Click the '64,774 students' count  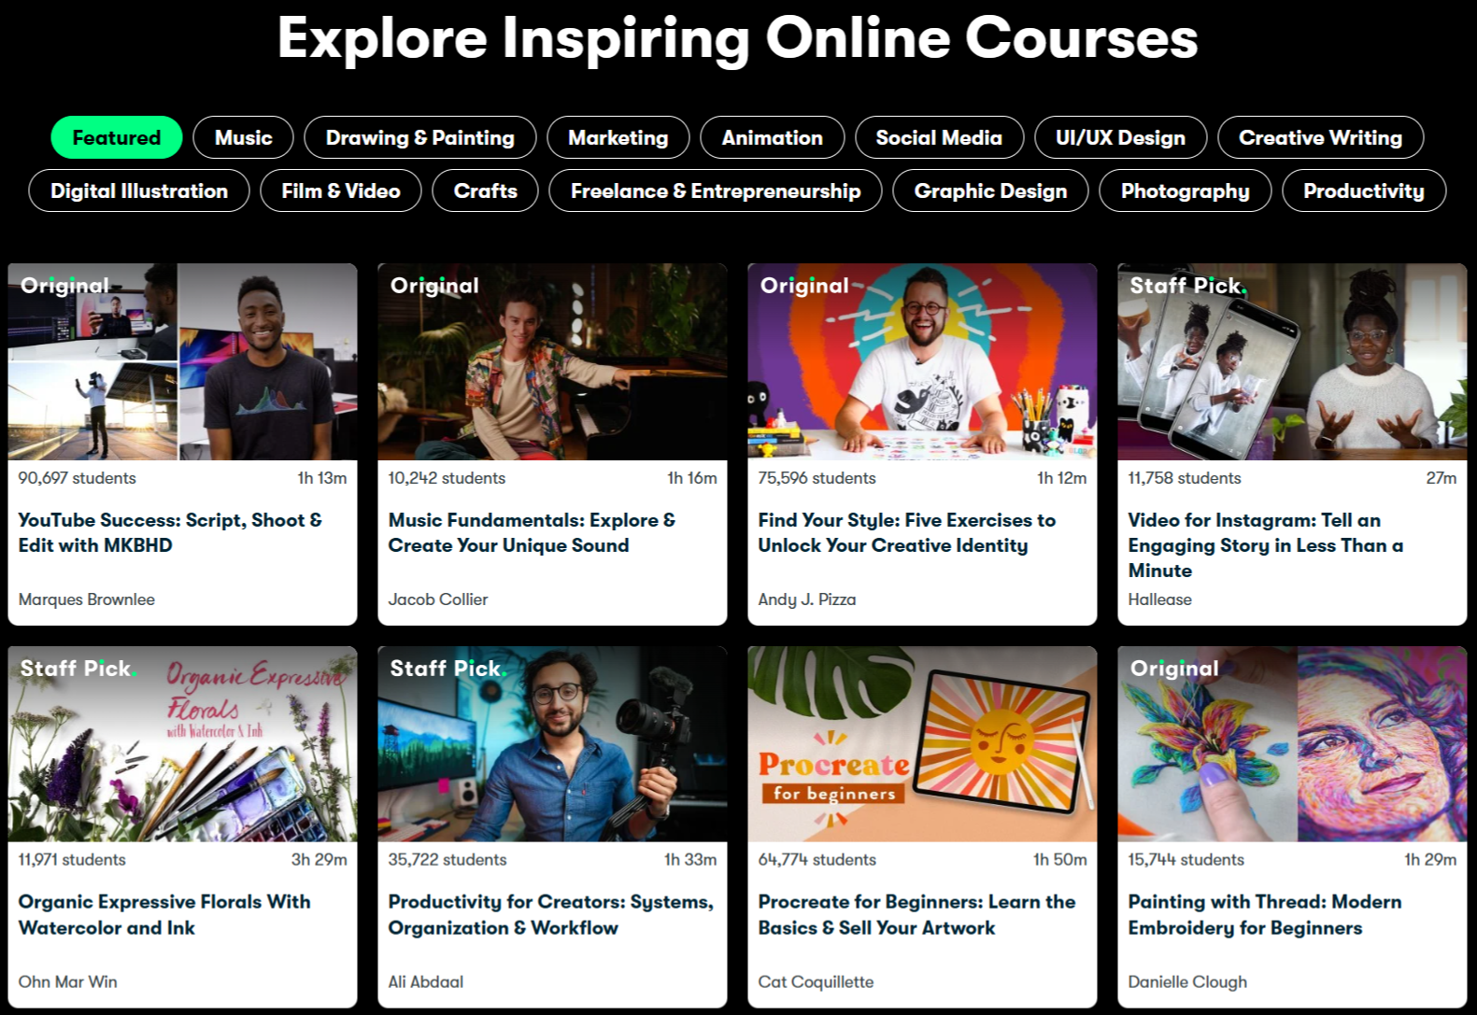[817, 860]
